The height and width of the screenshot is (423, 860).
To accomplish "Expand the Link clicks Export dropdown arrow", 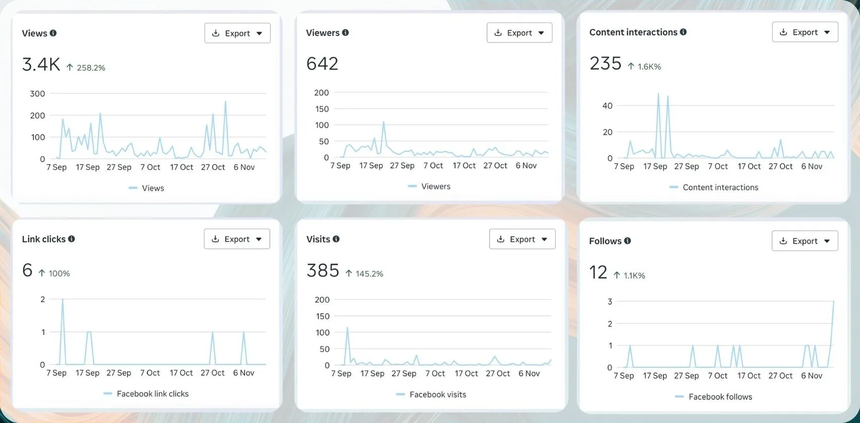I will click(x=259, y=239).
